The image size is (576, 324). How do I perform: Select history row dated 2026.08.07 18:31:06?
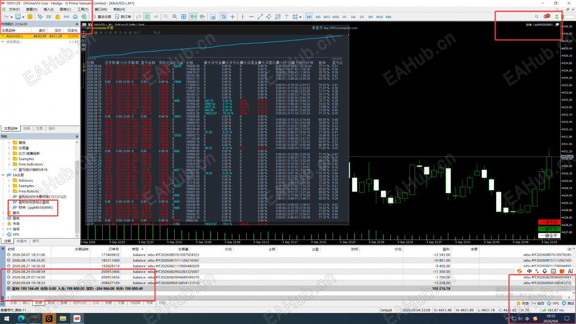[x=288, y=255]
